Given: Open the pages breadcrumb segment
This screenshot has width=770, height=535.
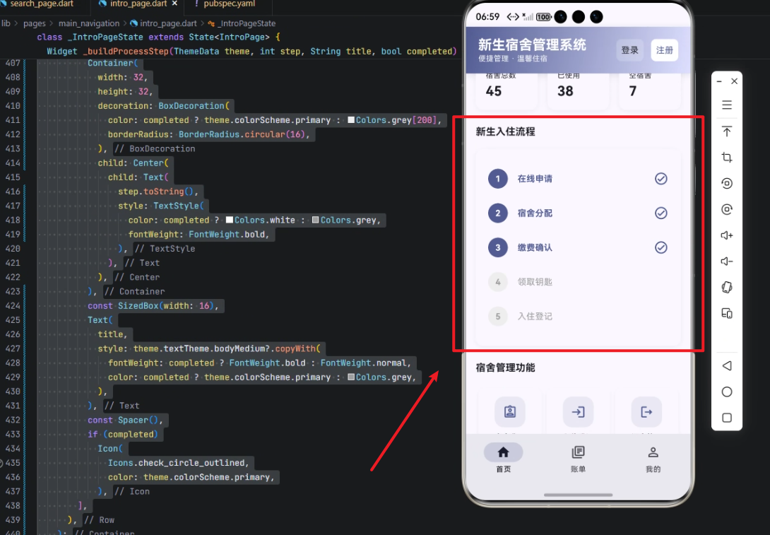Looking at the screenshot, I should [35, 23].
